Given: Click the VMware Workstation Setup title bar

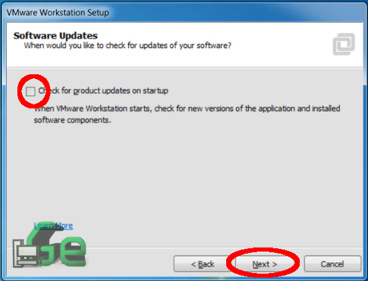Looking at the screenshot, I should coord(184,12).
